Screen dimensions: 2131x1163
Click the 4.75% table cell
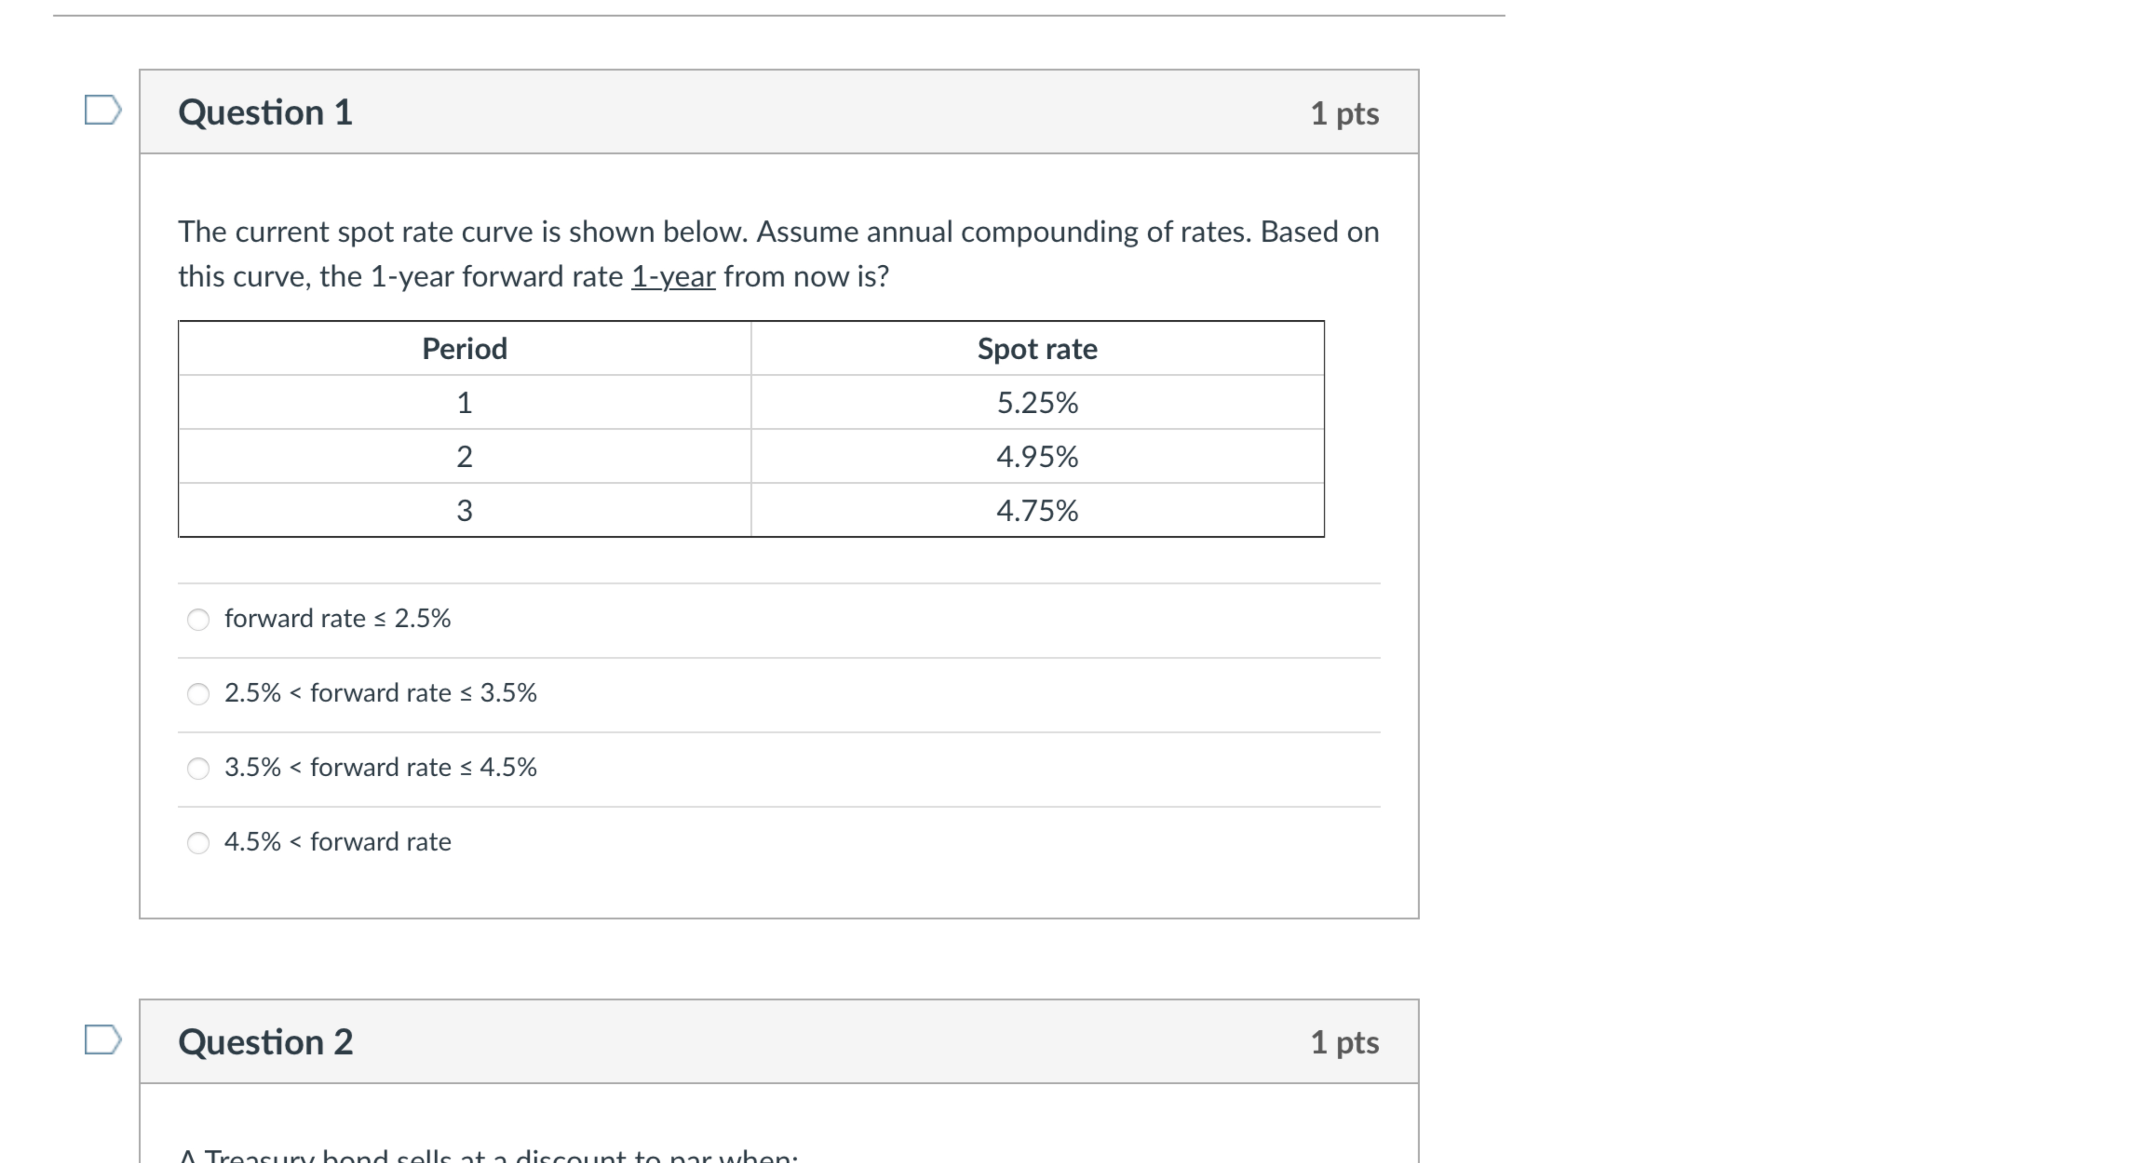tap(1037, 511)
